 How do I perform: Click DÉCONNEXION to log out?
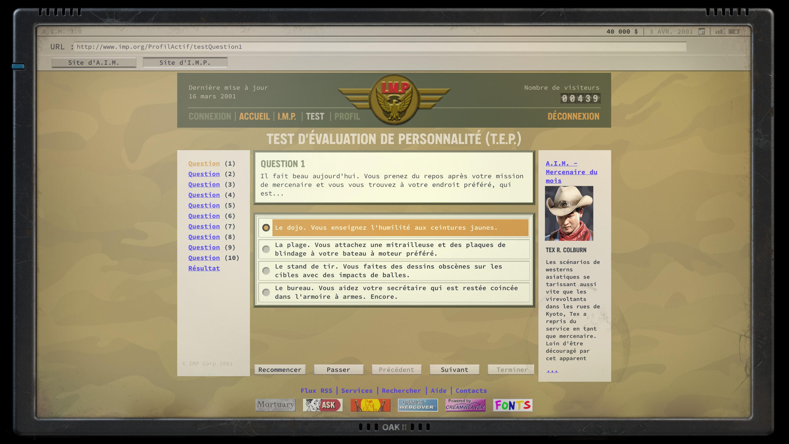573,117
